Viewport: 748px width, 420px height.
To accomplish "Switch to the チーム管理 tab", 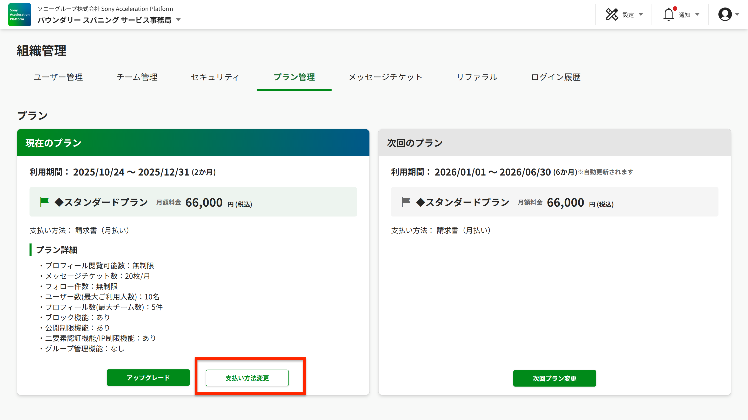I will pyautogui.click(x=137, y=77).
